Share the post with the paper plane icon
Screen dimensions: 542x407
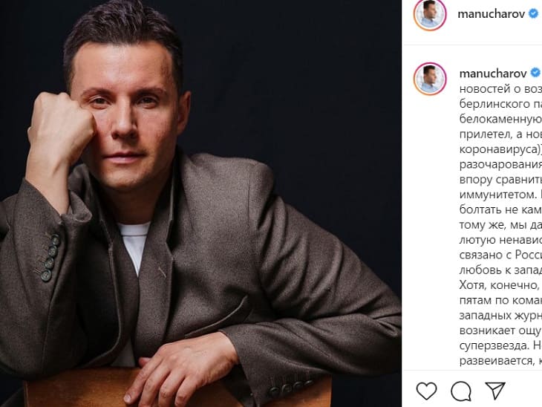(495, 391)
